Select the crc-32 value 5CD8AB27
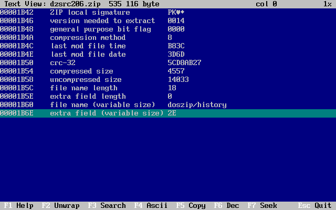 click(184, 62)
